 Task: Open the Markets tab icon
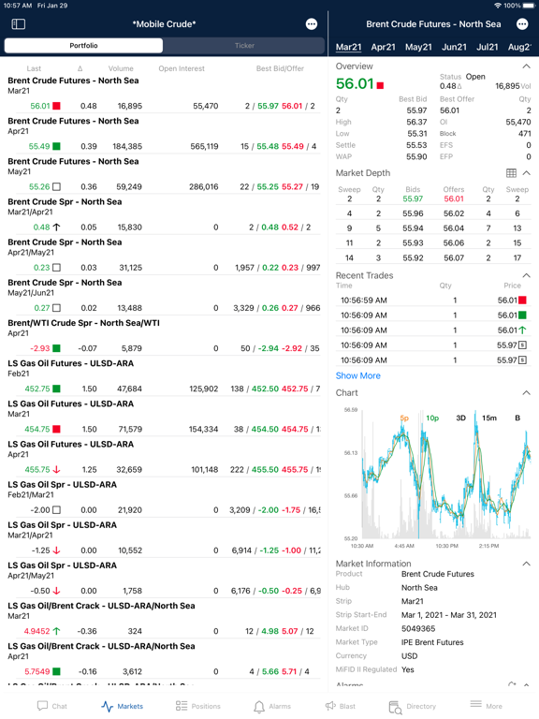(108, 706)
